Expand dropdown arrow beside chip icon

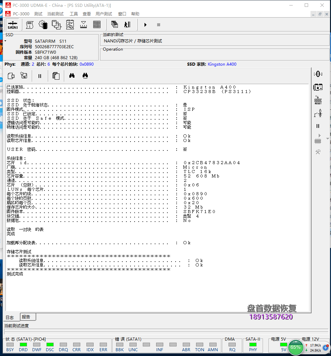(328, 139)
